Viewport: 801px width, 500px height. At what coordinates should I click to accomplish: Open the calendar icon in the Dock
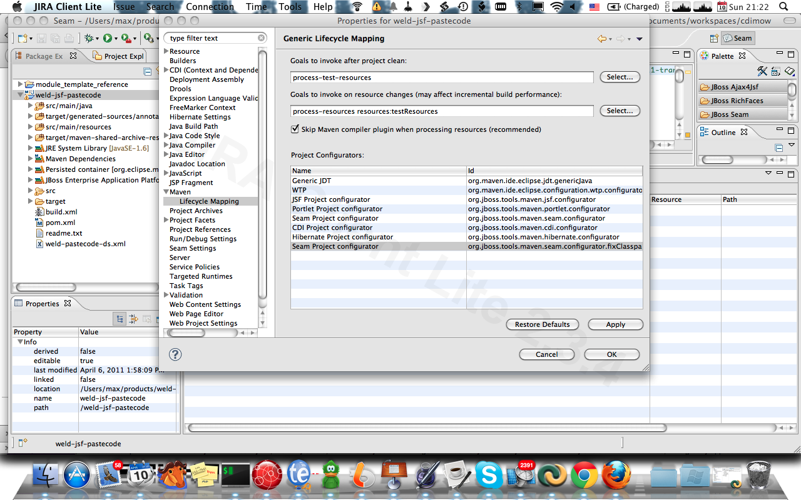click(x=141, y=476)
